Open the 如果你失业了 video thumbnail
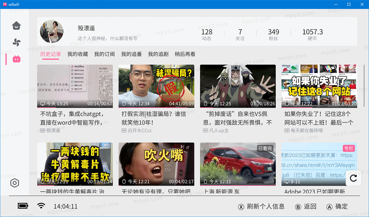This screenshot has height=217, width=369. (319, 86)
